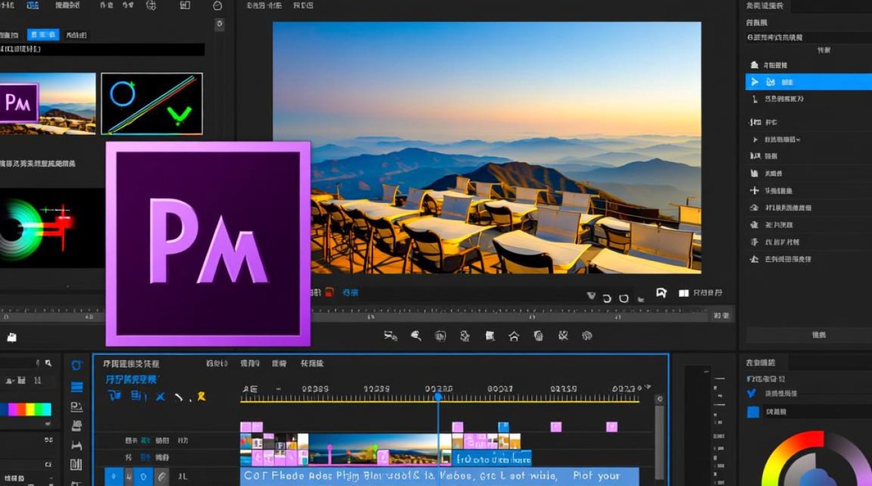Select the blue highlighted row in right panel

coord(808,82)
